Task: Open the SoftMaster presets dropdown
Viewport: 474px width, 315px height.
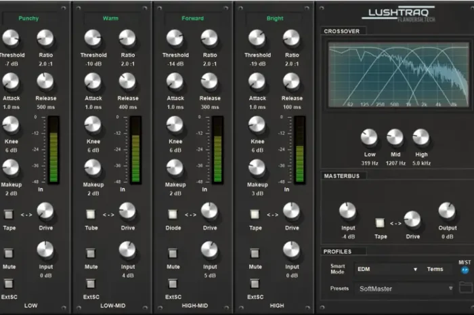Action: pos(405,289)
